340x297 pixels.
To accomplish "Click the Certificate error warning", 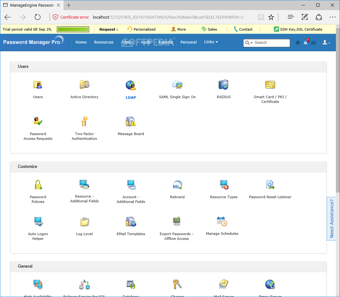I will 71,17.
